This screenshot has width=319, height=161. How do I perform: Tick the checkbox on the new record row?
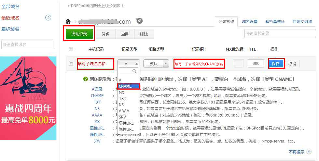pos(71,64)
